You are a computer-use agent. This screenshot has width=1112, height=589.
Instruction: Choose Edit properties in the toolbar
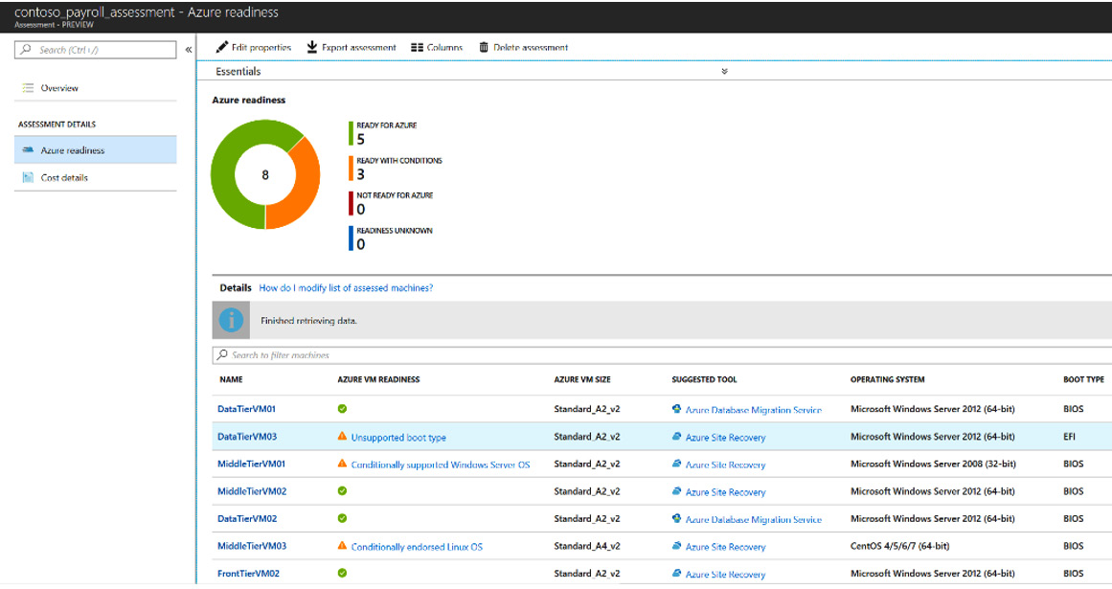coord(254,48)
